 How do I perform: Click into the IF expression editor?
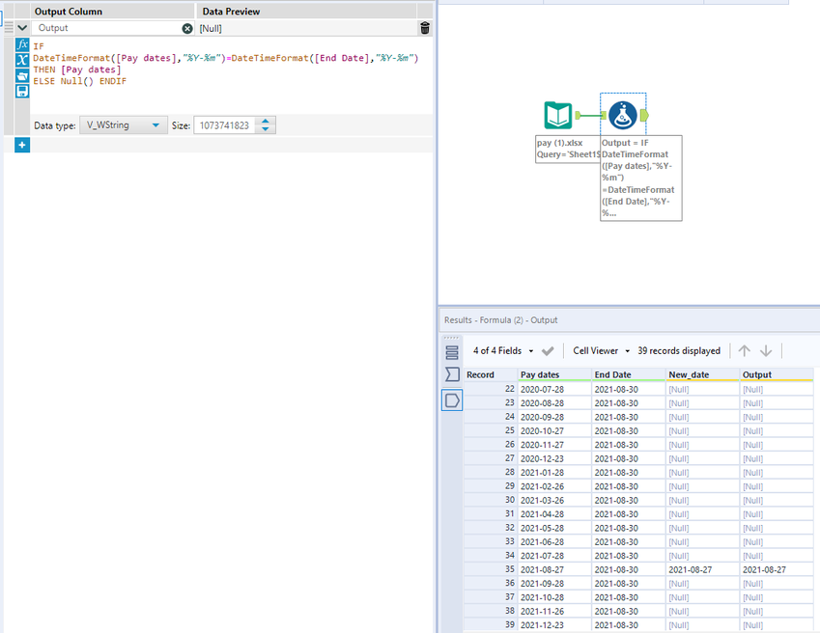coord(230,74)
